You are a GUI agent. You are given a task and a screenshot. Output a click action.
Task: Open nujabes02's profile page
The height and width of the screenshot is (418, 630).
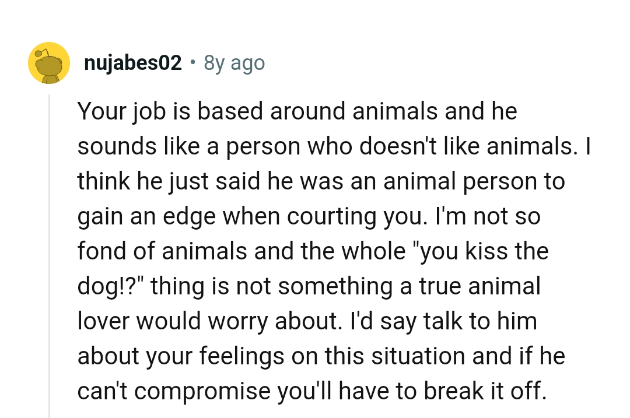(132, 62)
